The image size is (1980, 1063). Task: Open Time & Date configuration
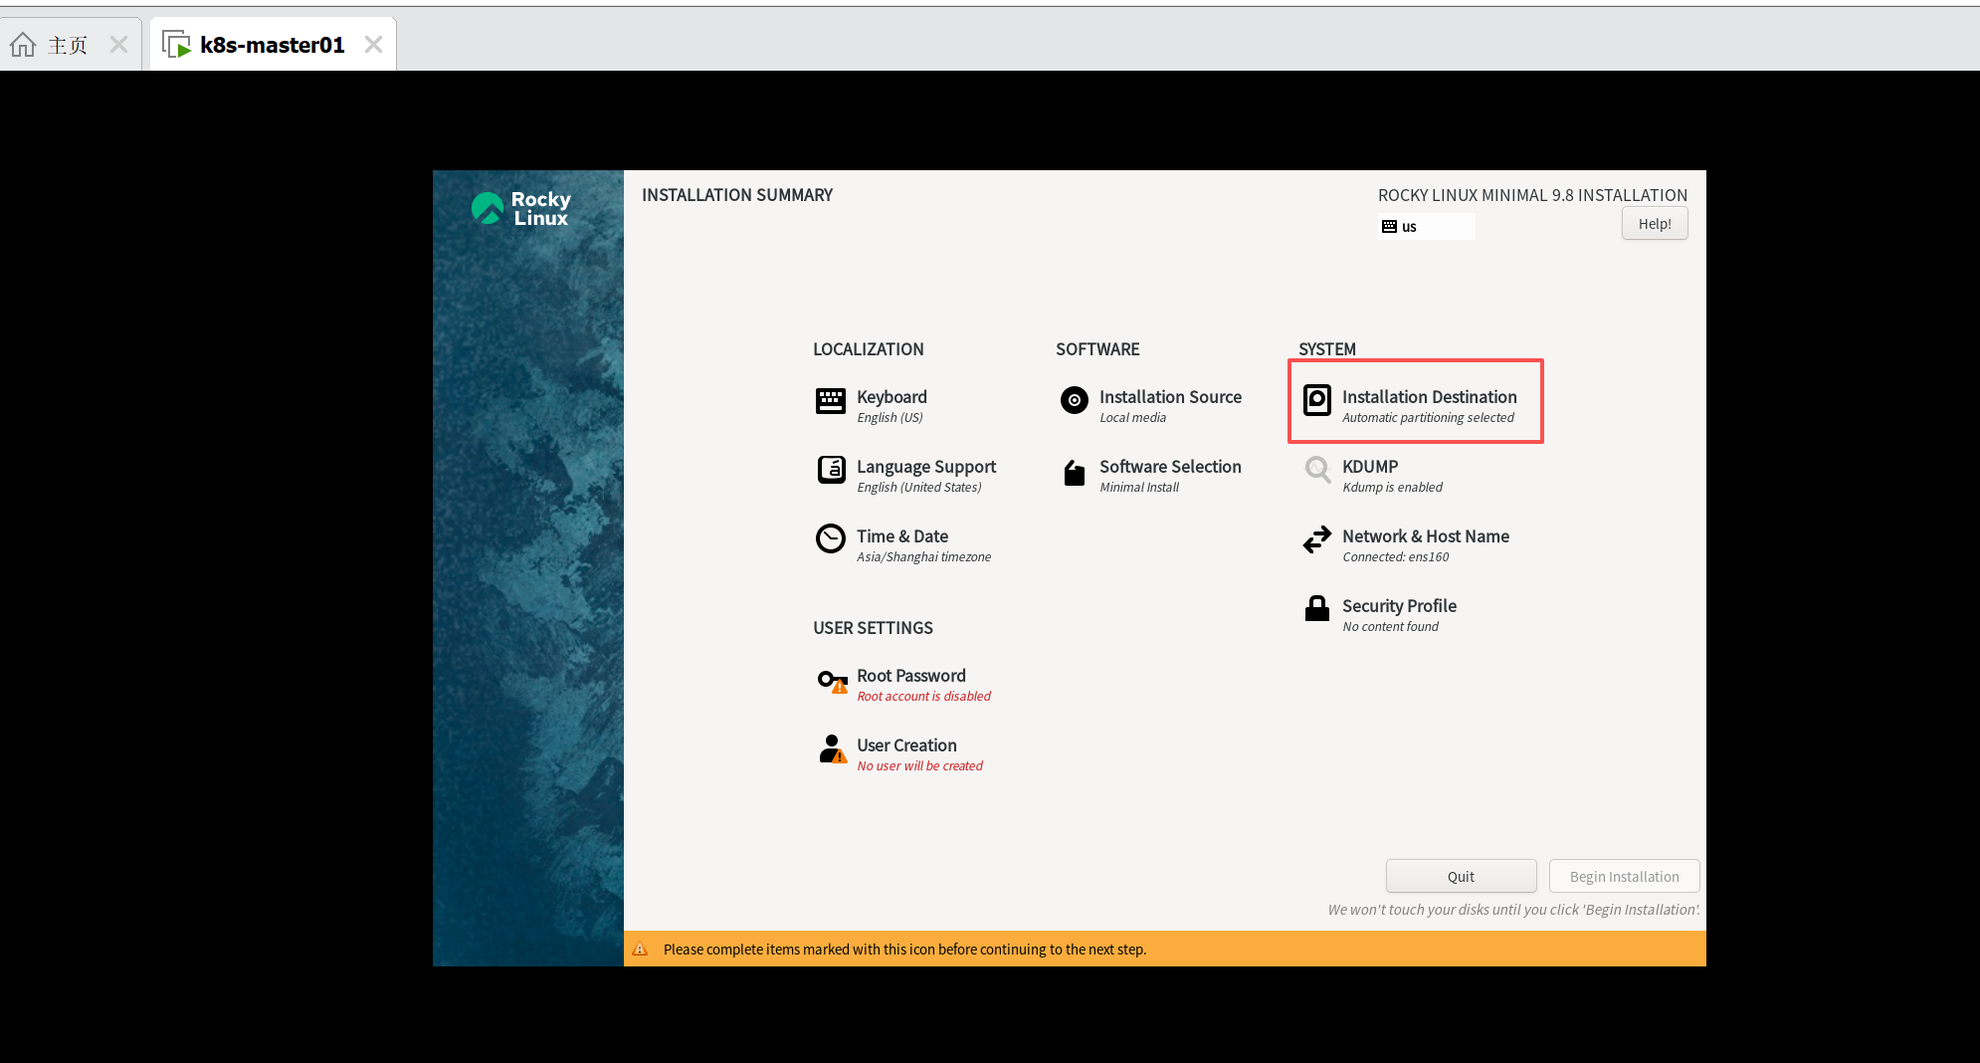pyautogui.click(x=902, y=536)
